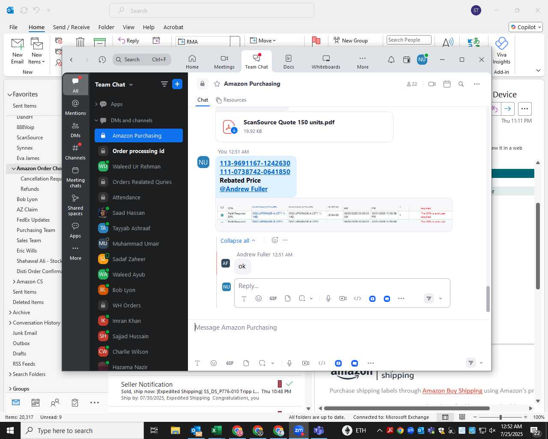548x439 pixels.
Task: Open chat with Waleed Ur Rehman
Action: point(139,166)
